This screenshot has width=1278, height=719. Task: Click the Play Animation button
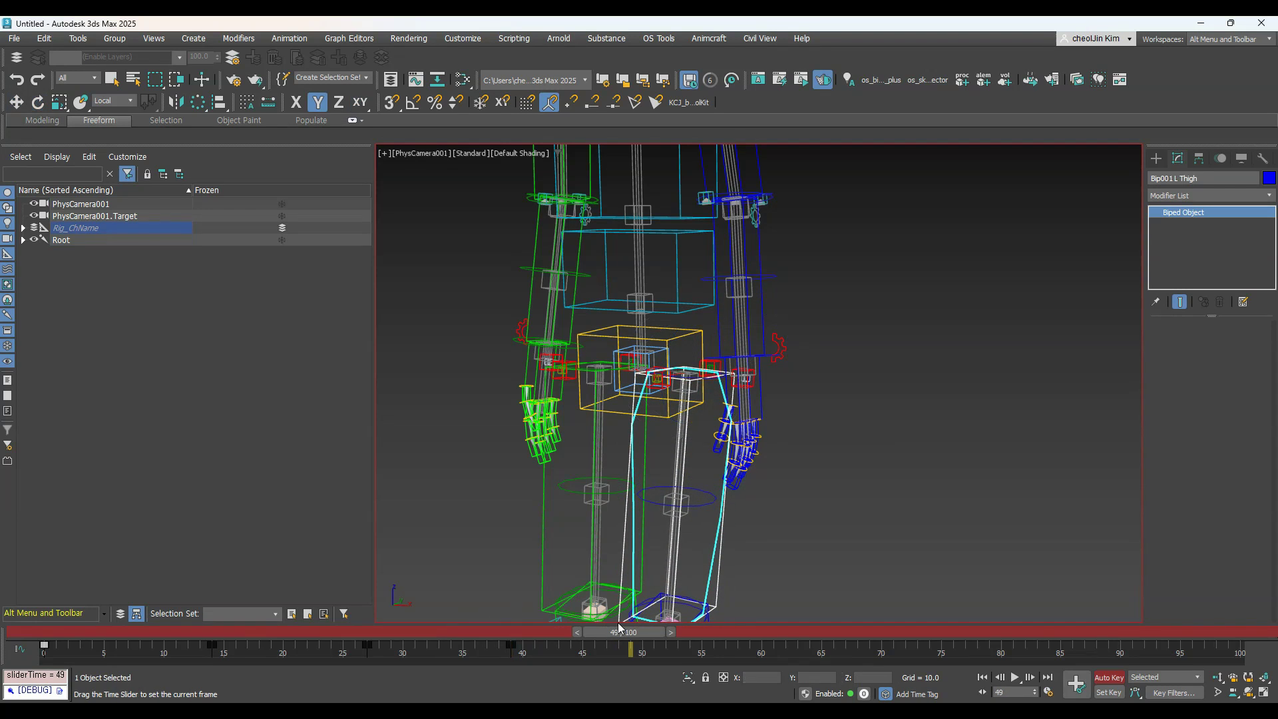pyautogui.click(x=1014, y=678)
